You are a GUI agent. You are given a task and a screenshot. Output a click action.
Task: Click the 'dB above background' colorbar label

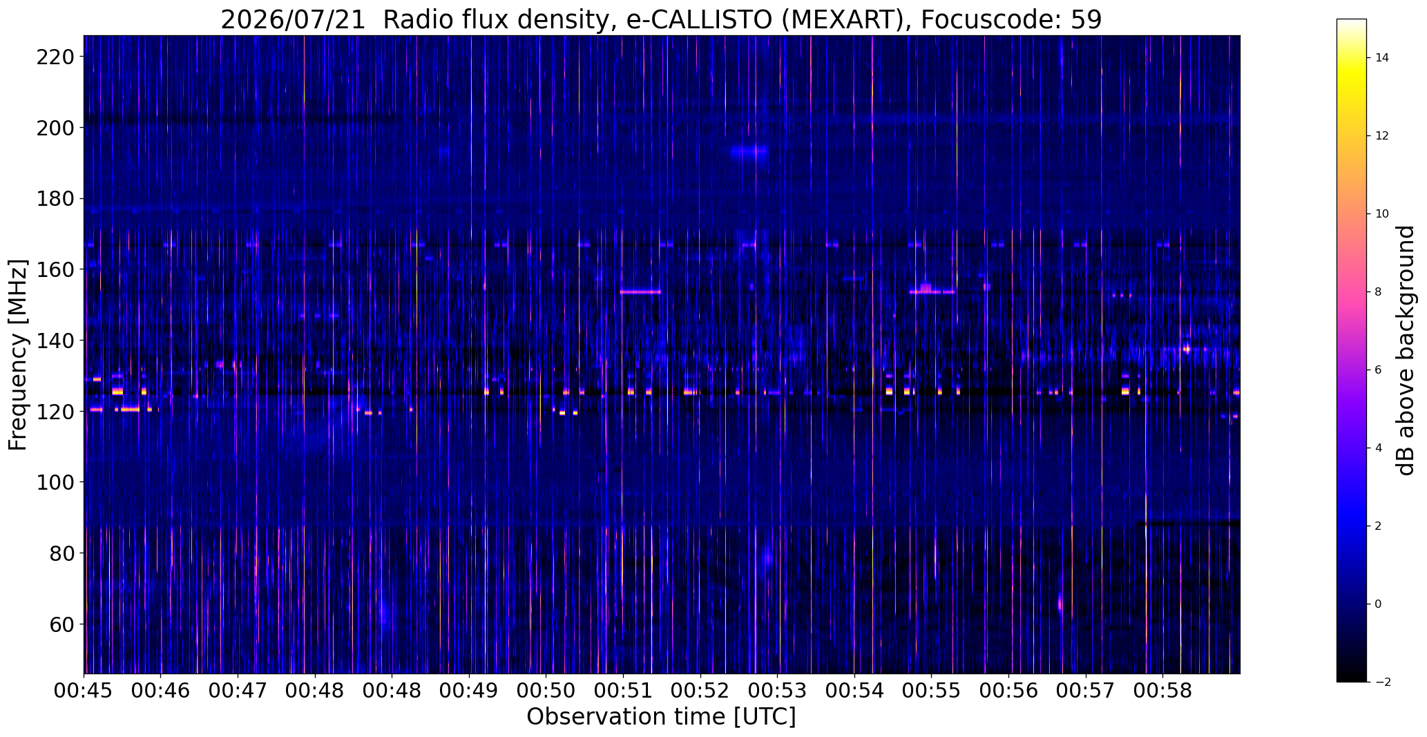point(1405,350)
